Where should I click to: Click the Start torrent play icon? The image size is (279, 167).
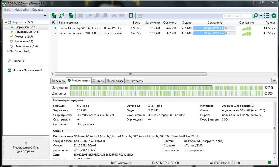(x=89, y=16)
